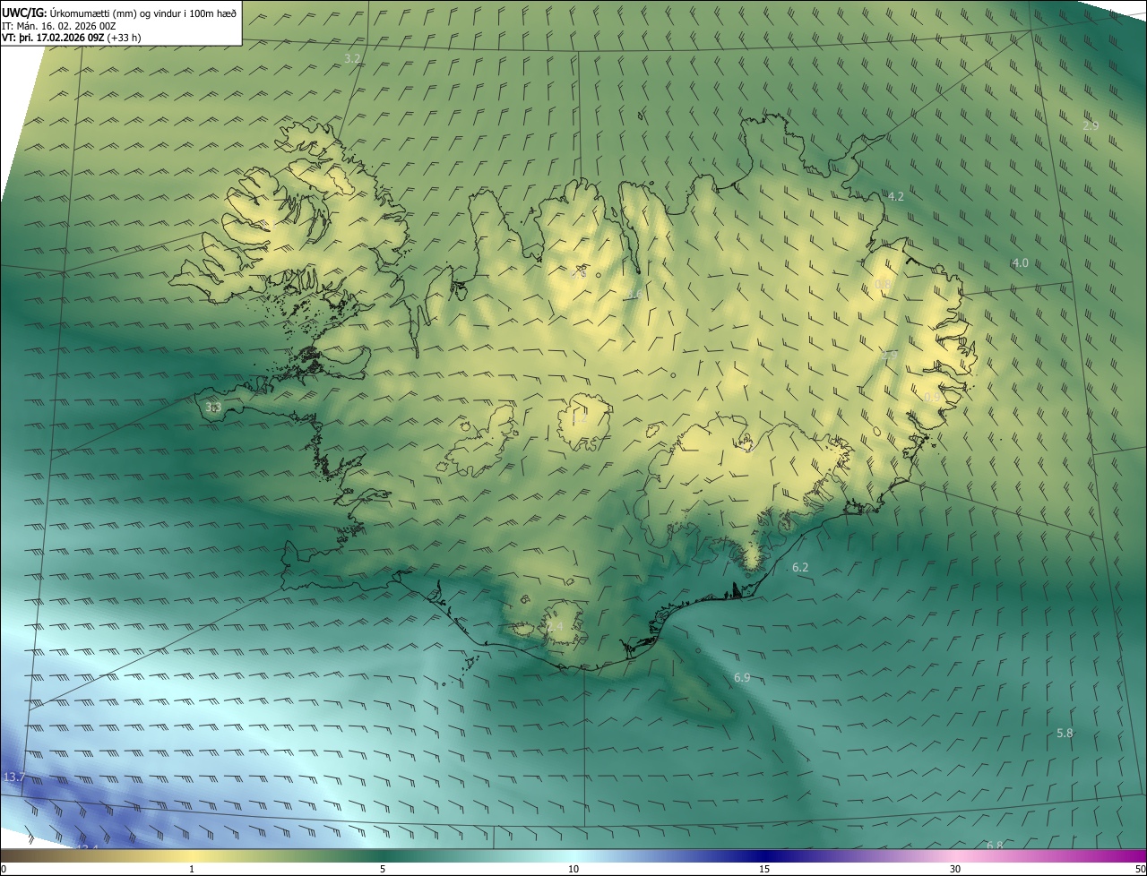This screenshot has height=876, width=1147.
Task: Click the 10 tick on color scale
Action: (x=573, y=869)
